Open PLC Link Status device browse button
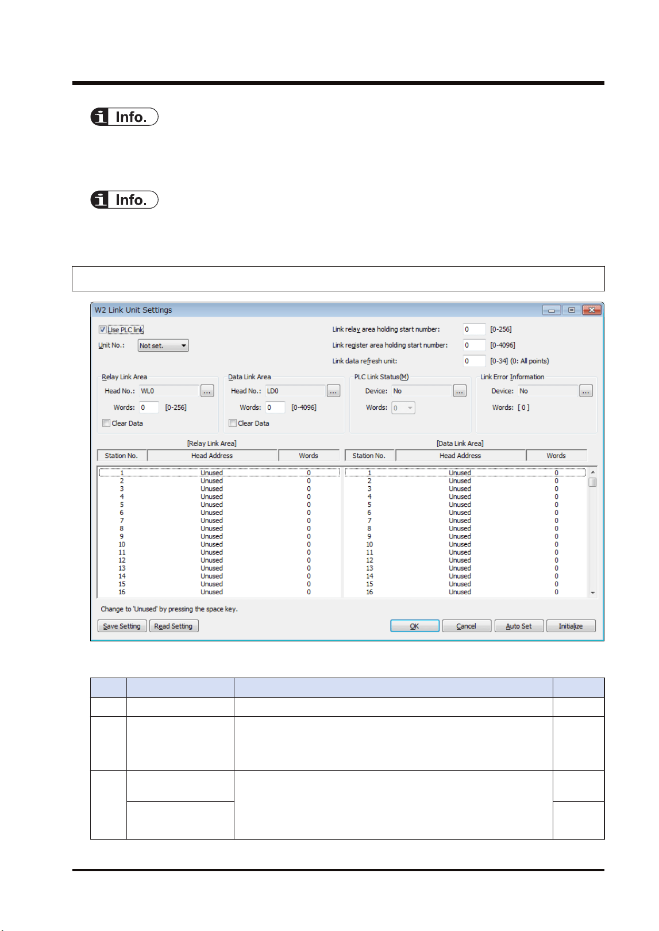This screenshot has width=659, height=931. 460,391
